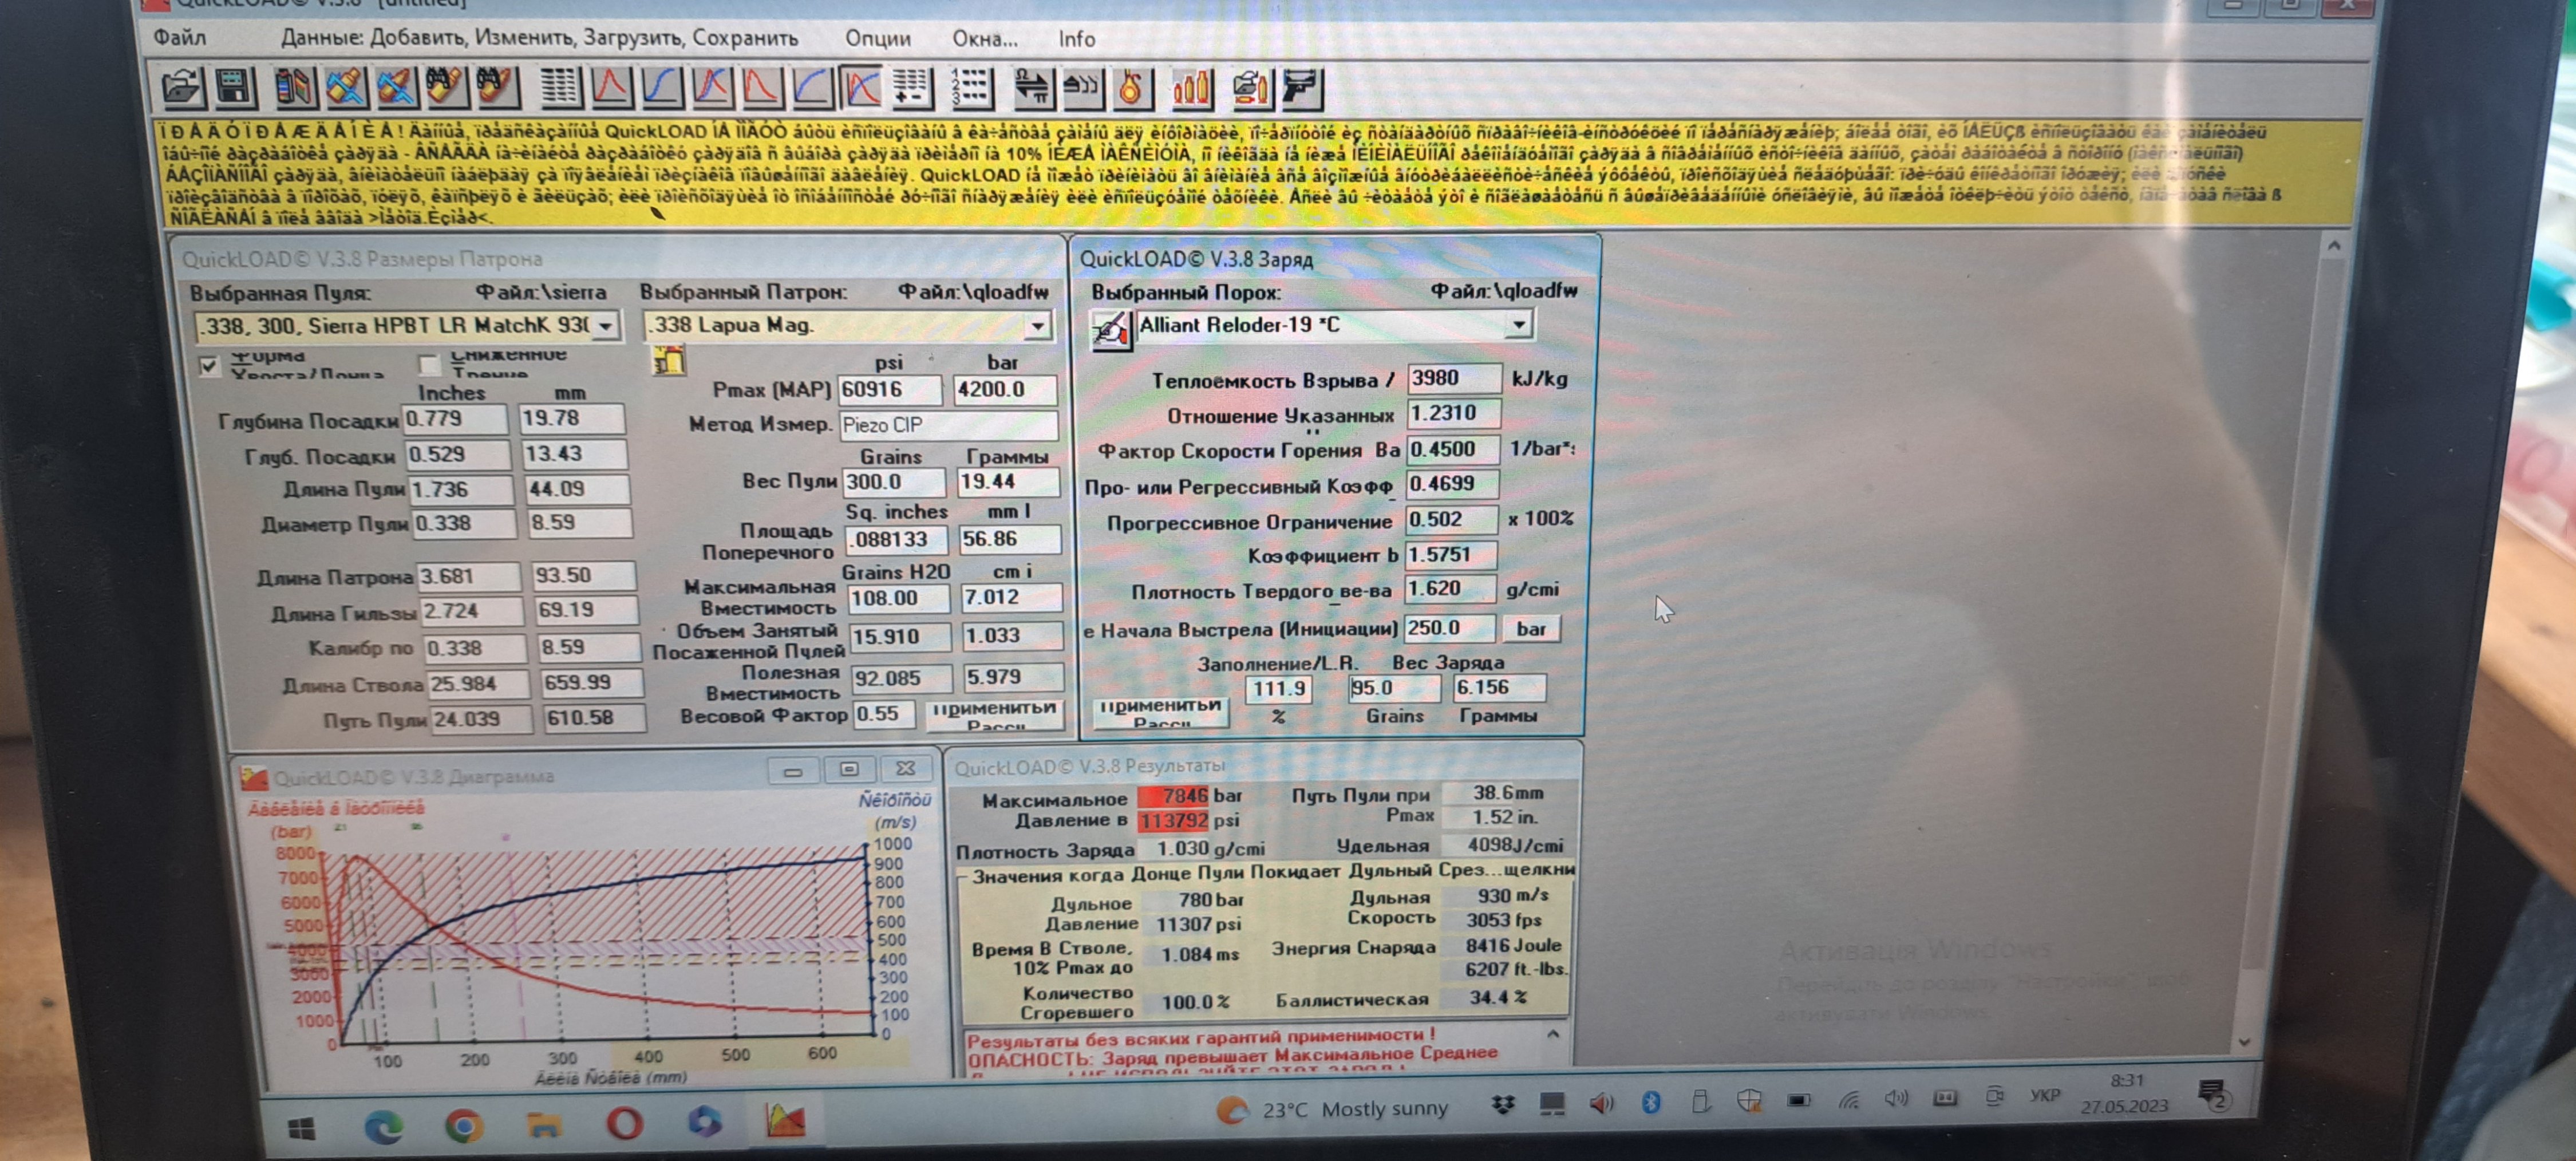Click main workspace scrollbar up arrow
The height and width of the screenshot is (1161, 2576).
click(2334, 246)
